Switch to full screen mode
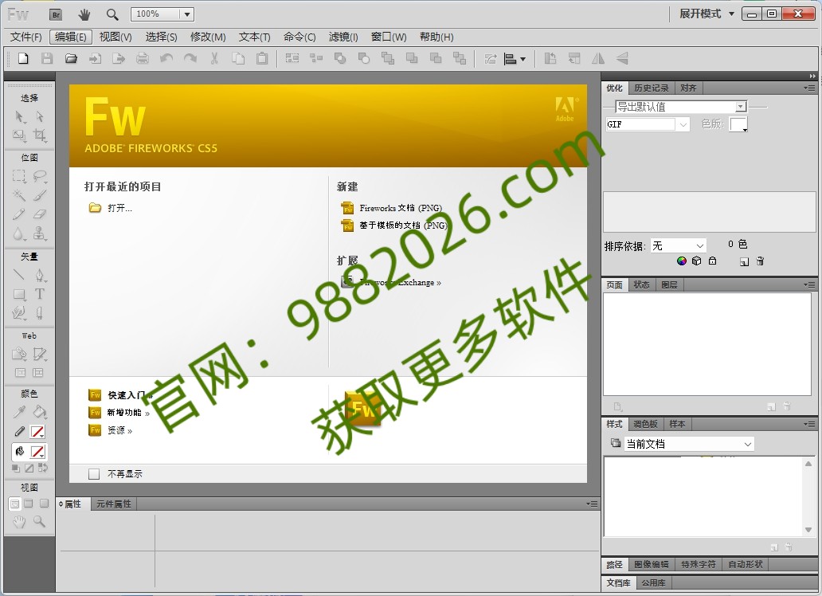Image resolution: width=822 pixels, height=596 pixels. tap(44, 504)
